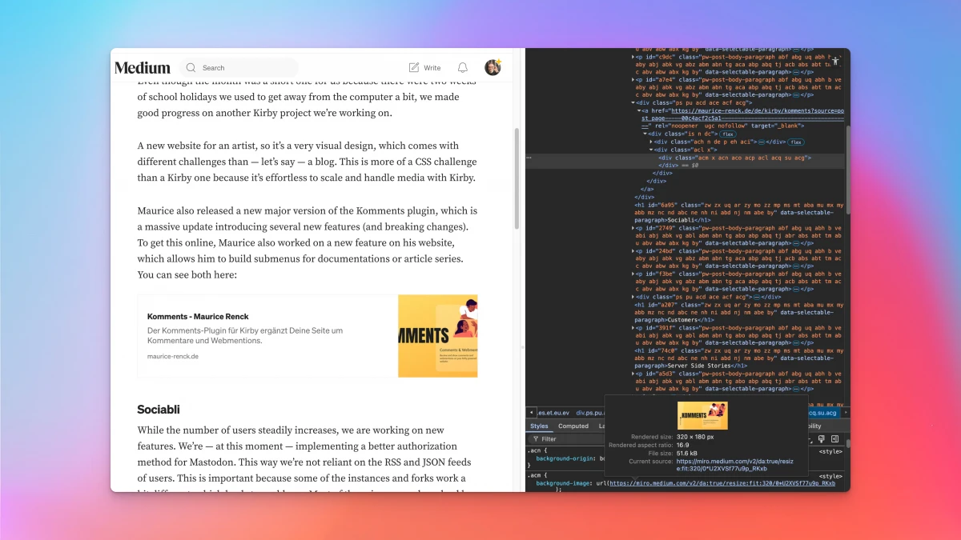Image resolution: width=961 pixels, height=540 pixels.
Task: Select the h1 id="6a95" Sociabli node
Action: 738,212
